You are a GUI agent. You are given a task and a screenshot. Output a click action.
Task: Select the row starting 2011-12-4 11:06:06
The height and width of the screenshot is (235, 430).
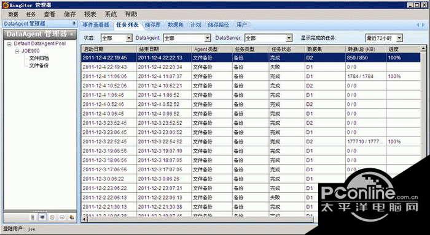click(x=251, y=76)
